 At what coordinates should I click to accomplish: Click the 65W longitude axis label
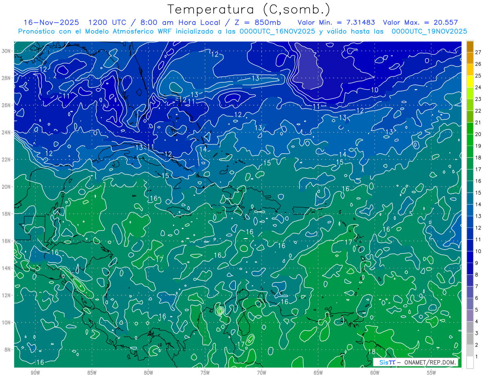[318, 373]
